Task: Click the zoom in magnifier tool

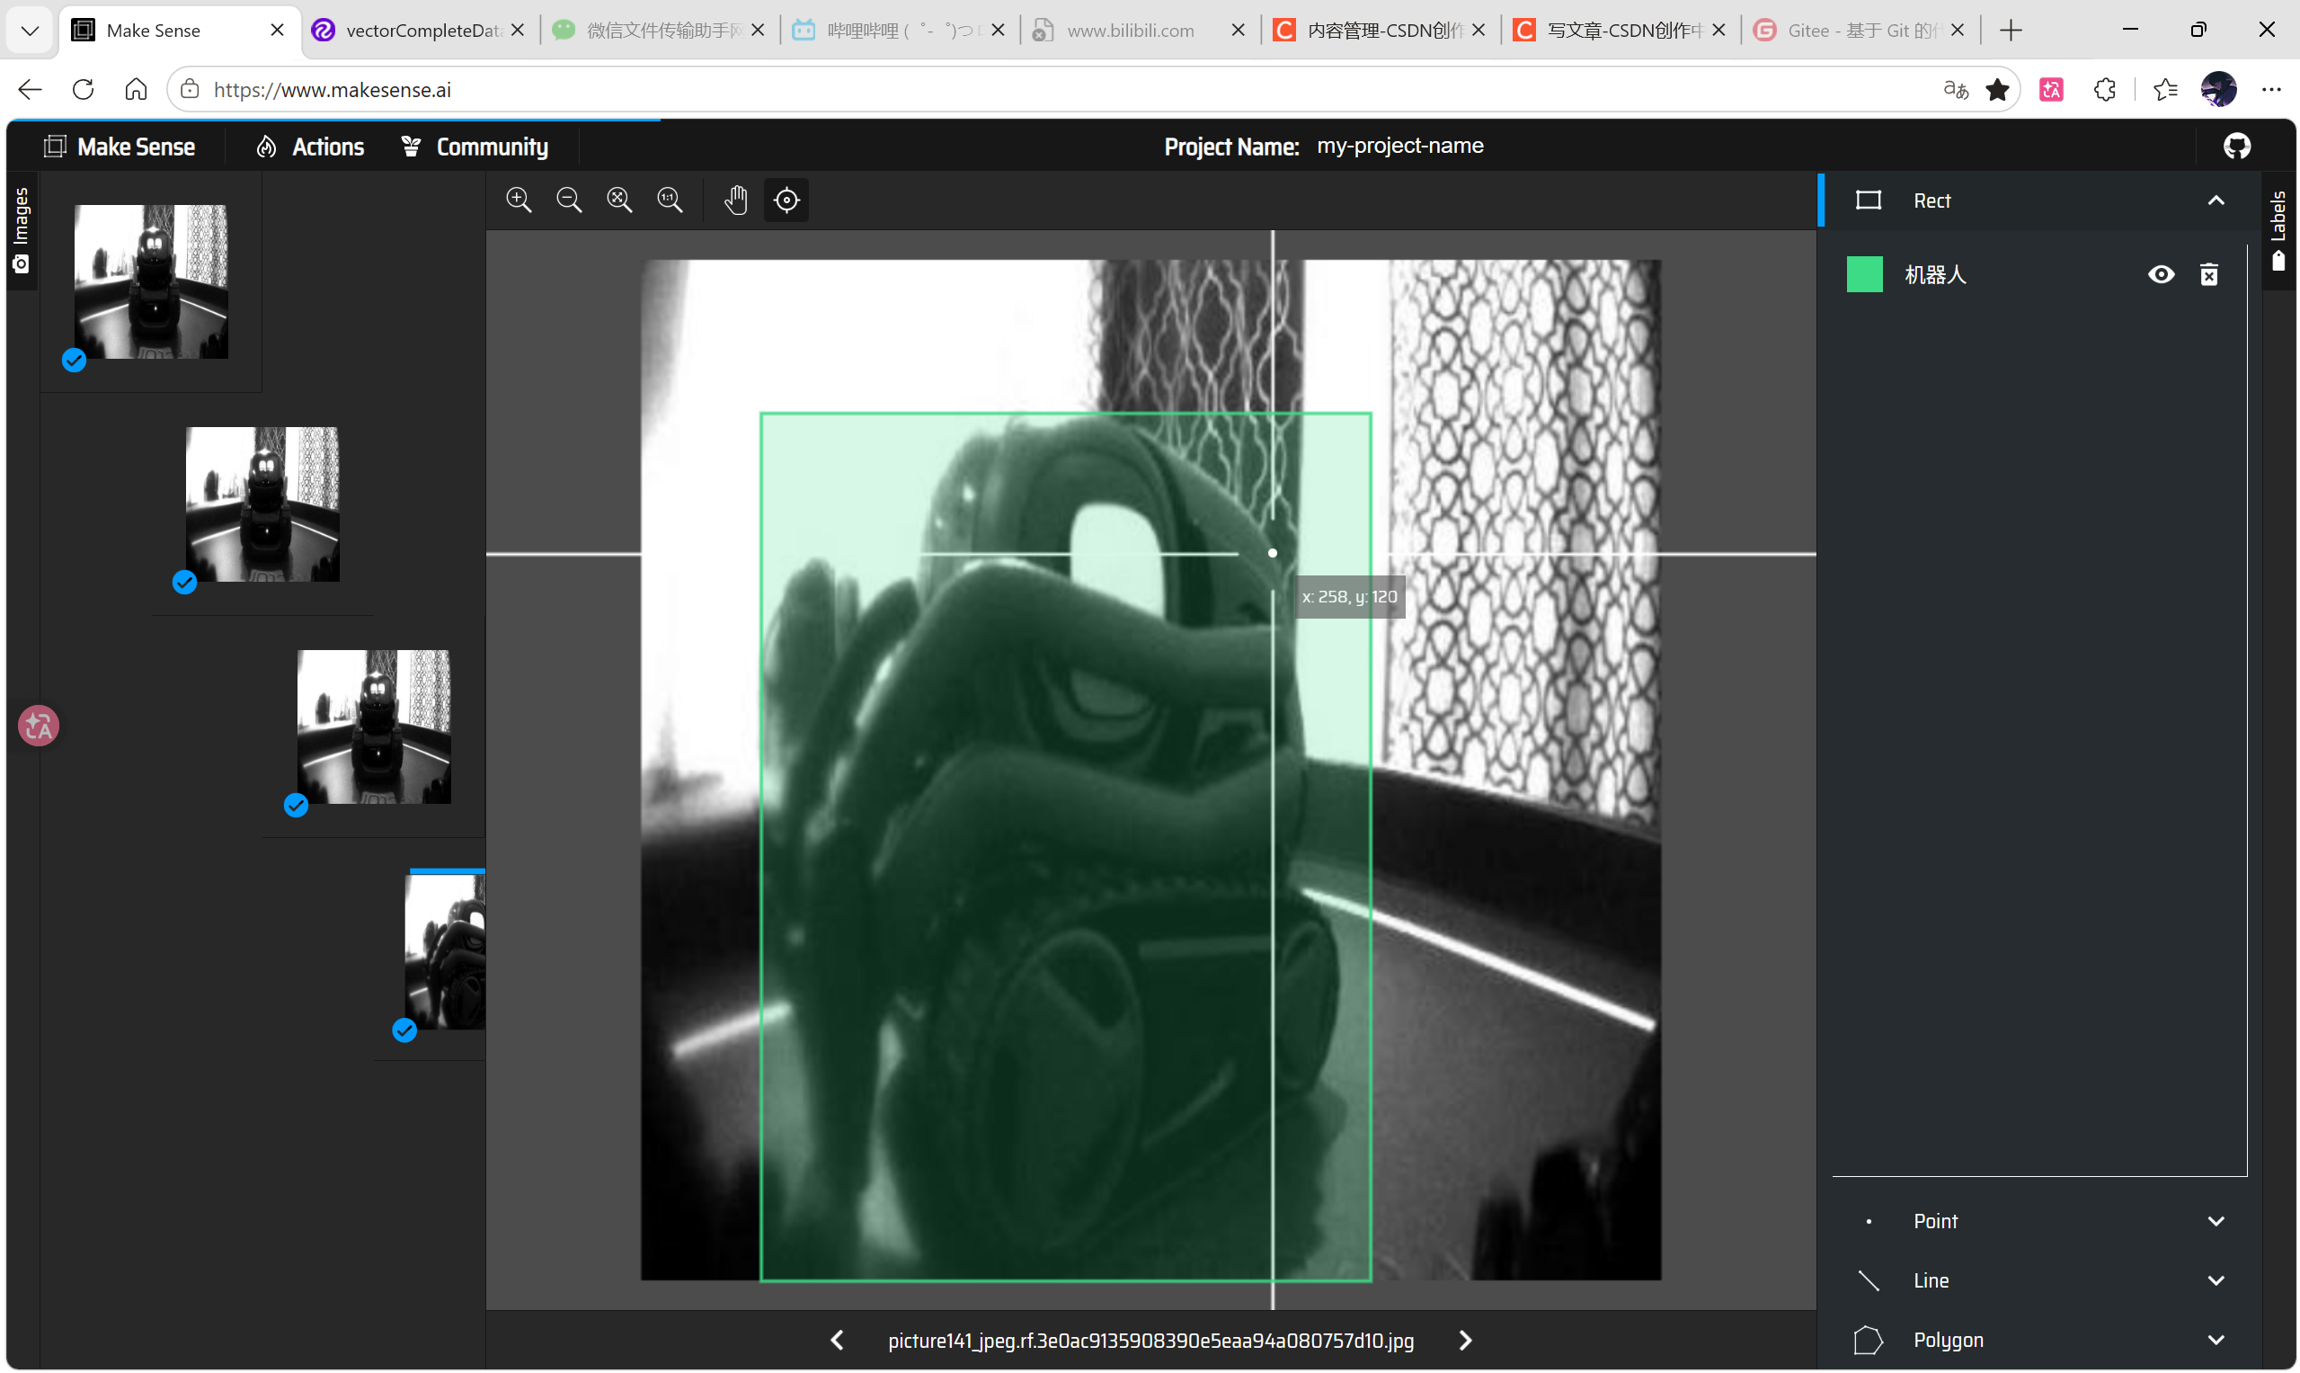Action: (x=519, y=200)
